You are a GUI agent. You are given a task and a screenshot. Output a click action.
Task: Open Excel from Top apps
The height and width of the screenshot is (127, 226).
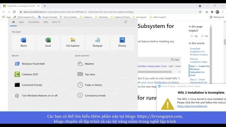tap(48, 42)
